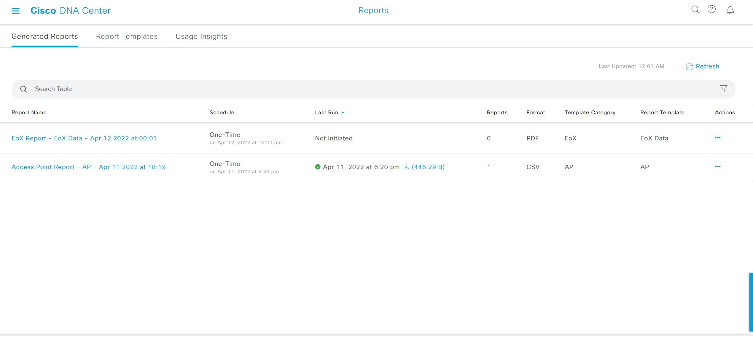This screenshot has width=753, height=343.
Task: Click the success status checkmark on the AP report row
Action: point(318,167)
